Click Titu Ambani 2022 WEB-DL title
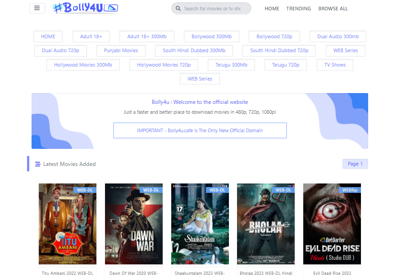406x277 pixels. pos(67,273)
